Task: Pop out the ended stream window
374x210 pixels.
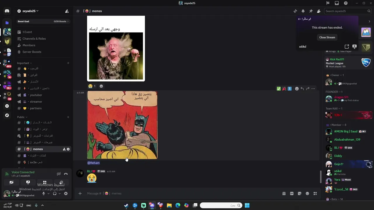Action: (347, 47)
